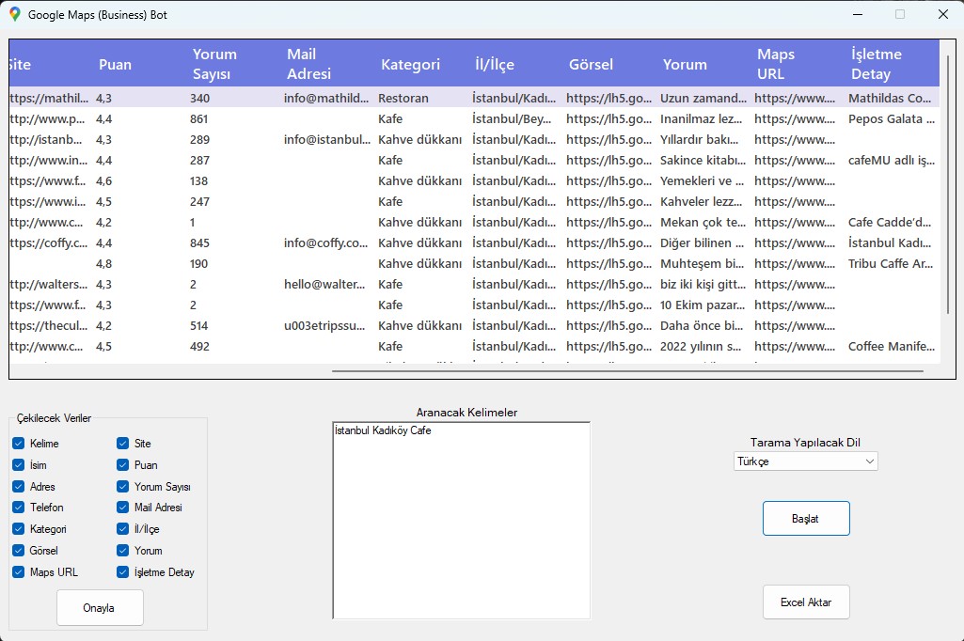This screenshot has width=964, height=641.
Task: Uncheck the Yorum Sayısı checkbox
Action: tap(123, 486)
